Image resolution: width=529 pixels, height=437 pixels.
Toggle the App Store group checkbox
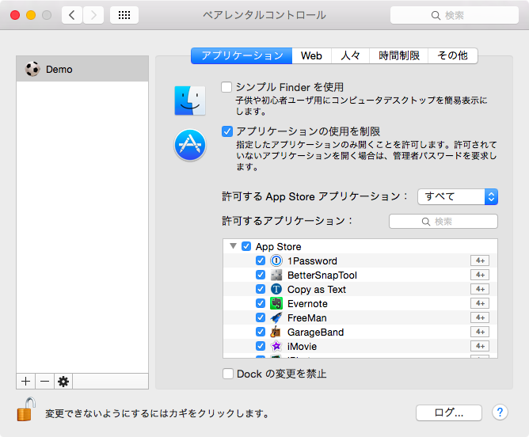[246, 246]
